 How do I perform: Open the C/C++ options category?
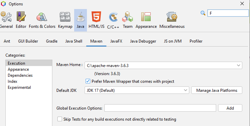[113, 20]
